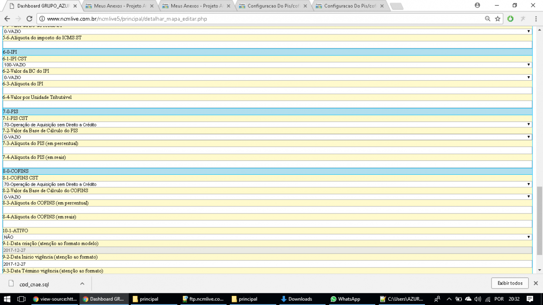The width and height of the screenshot is (543, 305).
Task: Open Windows Action Center notifications
Action: [x=530, y=299]
